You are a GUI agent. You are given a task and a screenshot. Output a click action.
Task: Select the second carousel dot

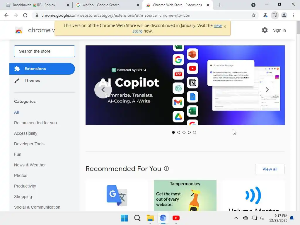pos(179,132)
